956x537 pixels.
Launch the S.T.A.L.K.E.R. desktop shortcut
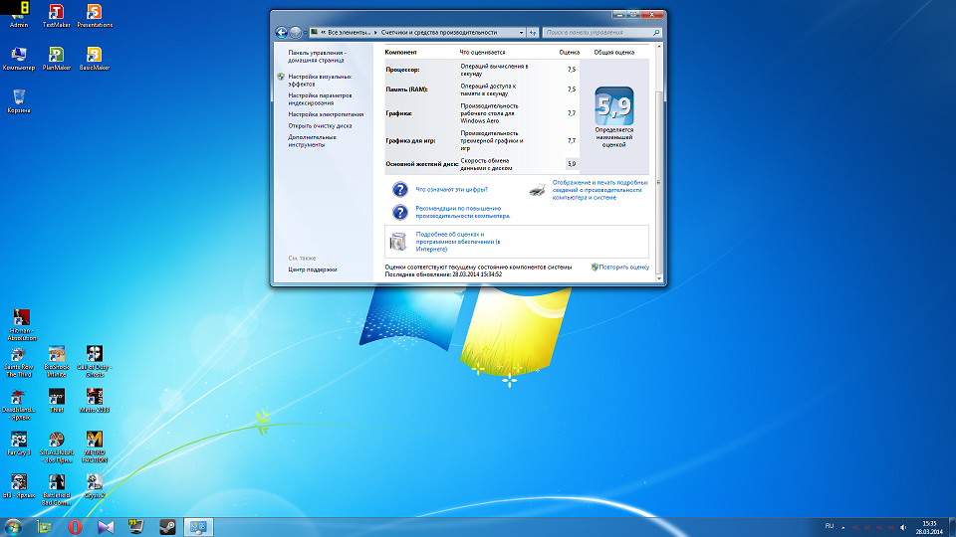56,447
